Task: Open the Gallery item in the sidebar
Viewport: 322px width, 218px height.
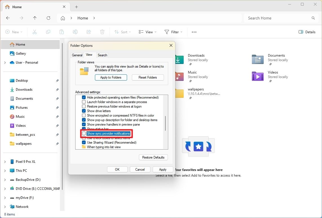Action: [21, 53]
